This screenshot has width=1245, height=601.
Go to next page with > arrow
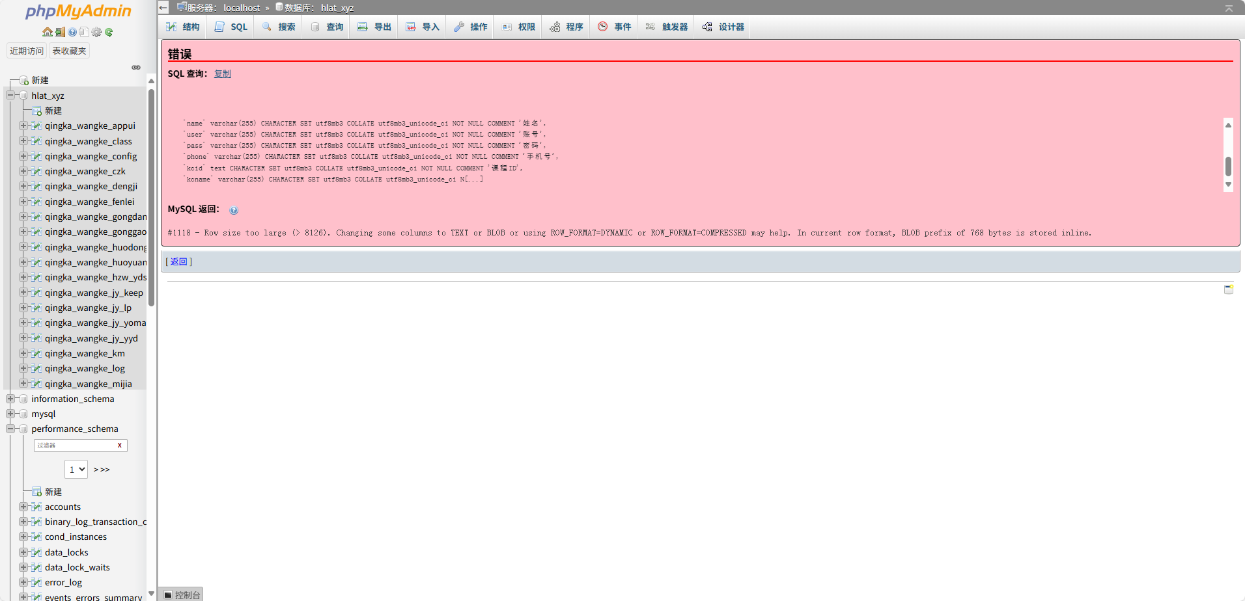(96, 470)
